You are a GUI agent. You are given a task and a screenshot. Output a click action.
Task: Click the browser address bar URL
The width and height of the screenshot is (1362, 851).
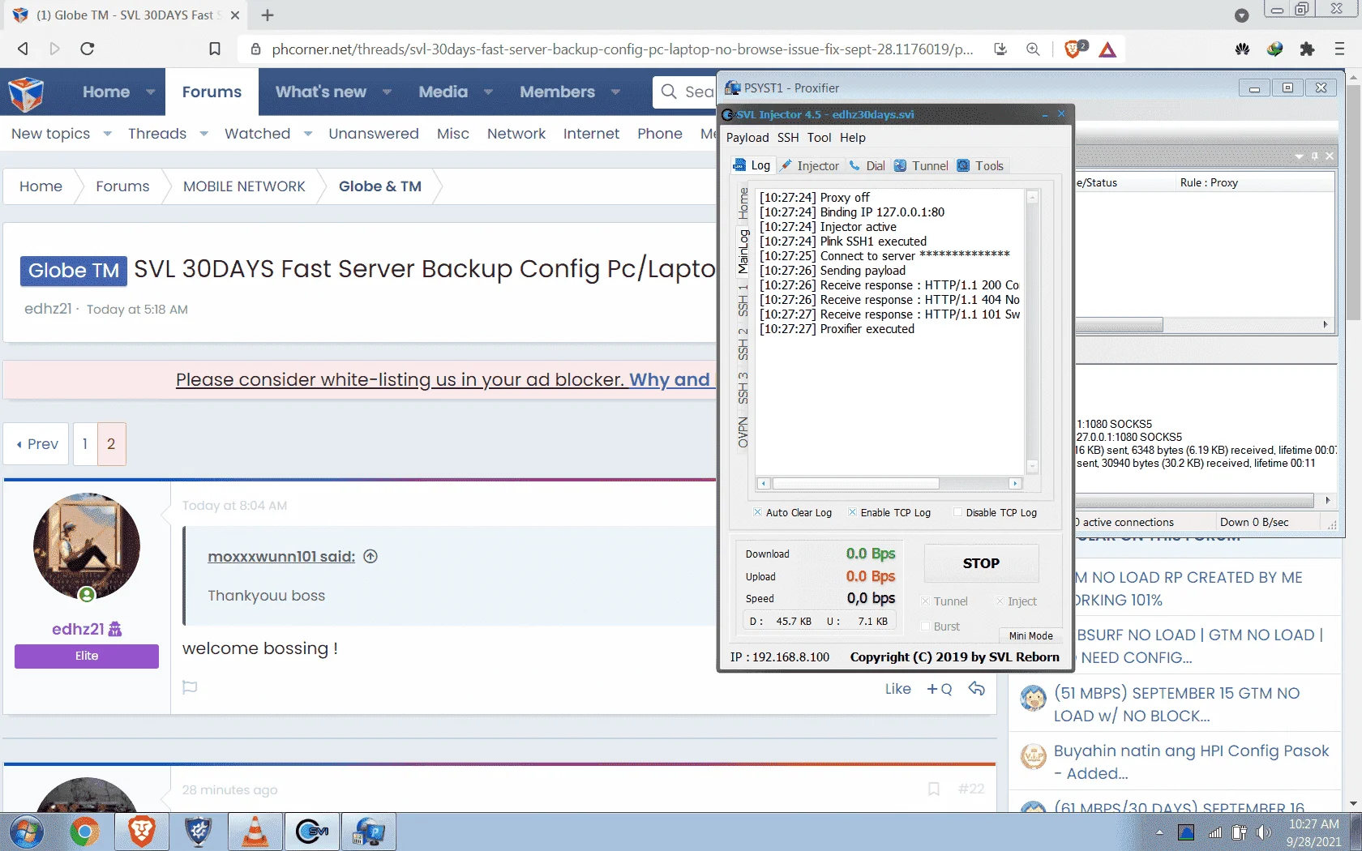pos(623,49)
